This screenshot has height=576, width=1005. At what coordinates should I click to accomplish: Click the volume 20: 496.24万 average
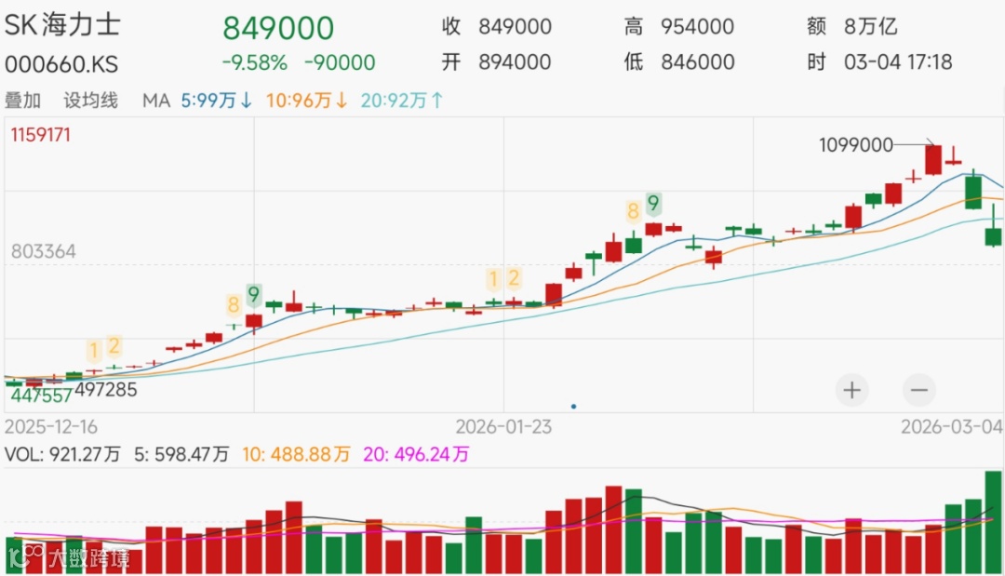coord(416,454)
